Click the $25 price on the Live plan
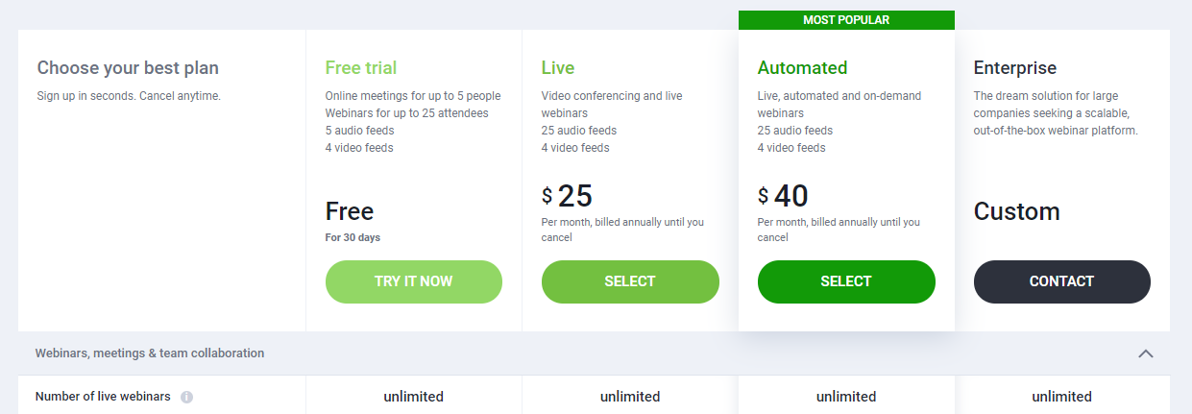 tap(567, 196)
